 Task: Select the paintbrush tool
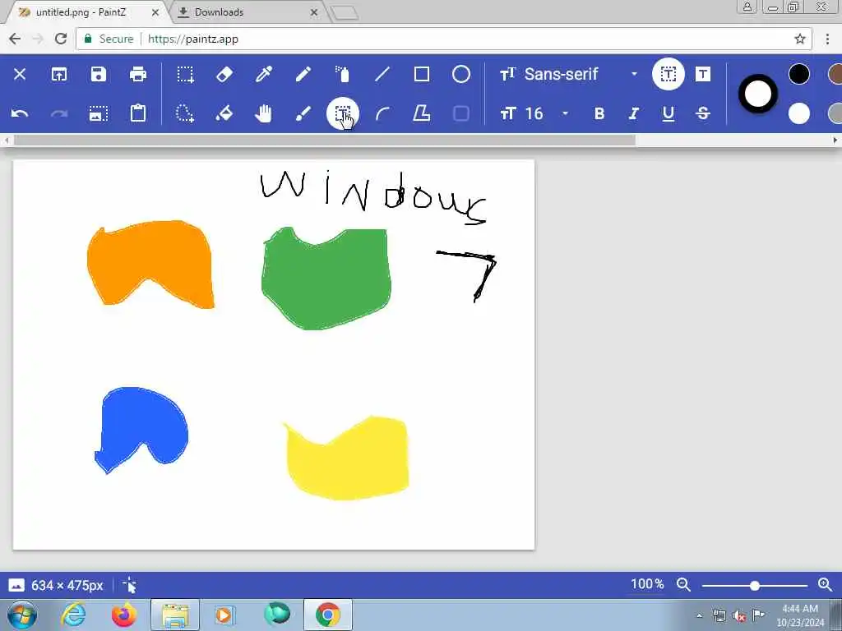pos(303,113)
